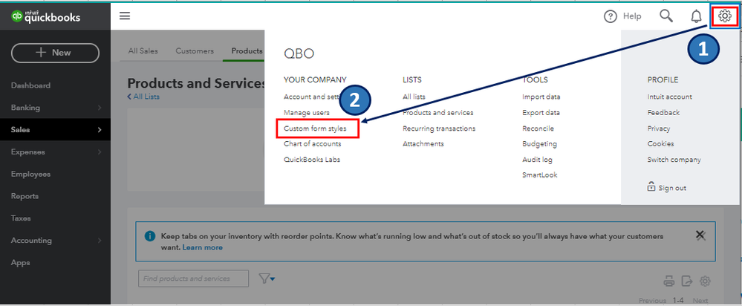Open All lists under Lists

coord(414,97)
